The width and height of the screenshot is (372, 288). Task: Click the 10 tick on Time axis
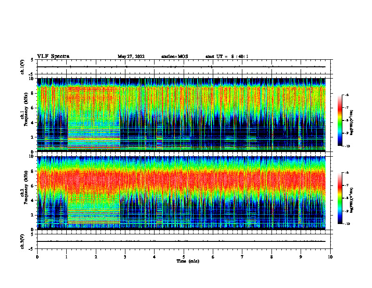point(330,257)
